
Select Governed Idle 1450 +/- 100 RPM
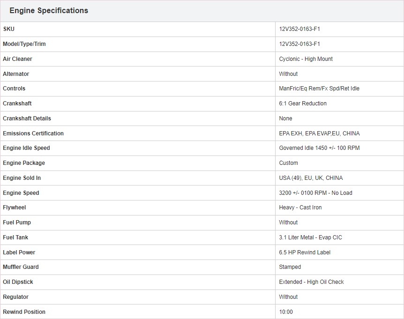click(320, 148)
